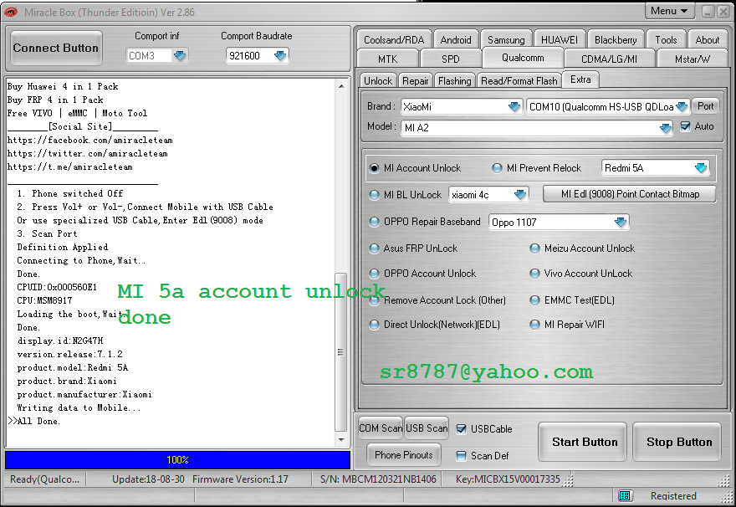
Task: Expand the COM10 Qualcomm HS-USB port dropdown
Action: point(682,106)
